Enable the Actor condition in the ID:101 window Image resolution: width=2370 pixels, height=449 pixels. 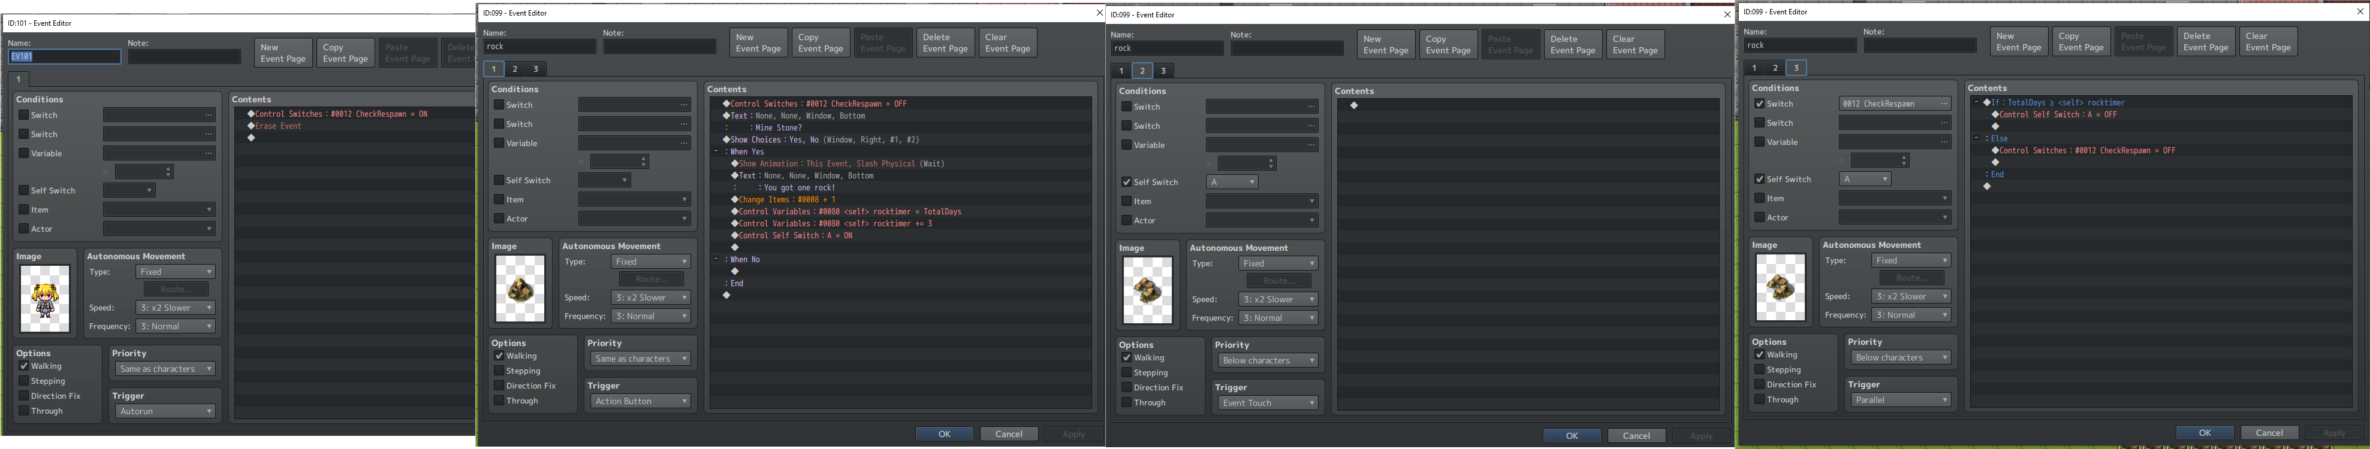(x=24, y=229)
